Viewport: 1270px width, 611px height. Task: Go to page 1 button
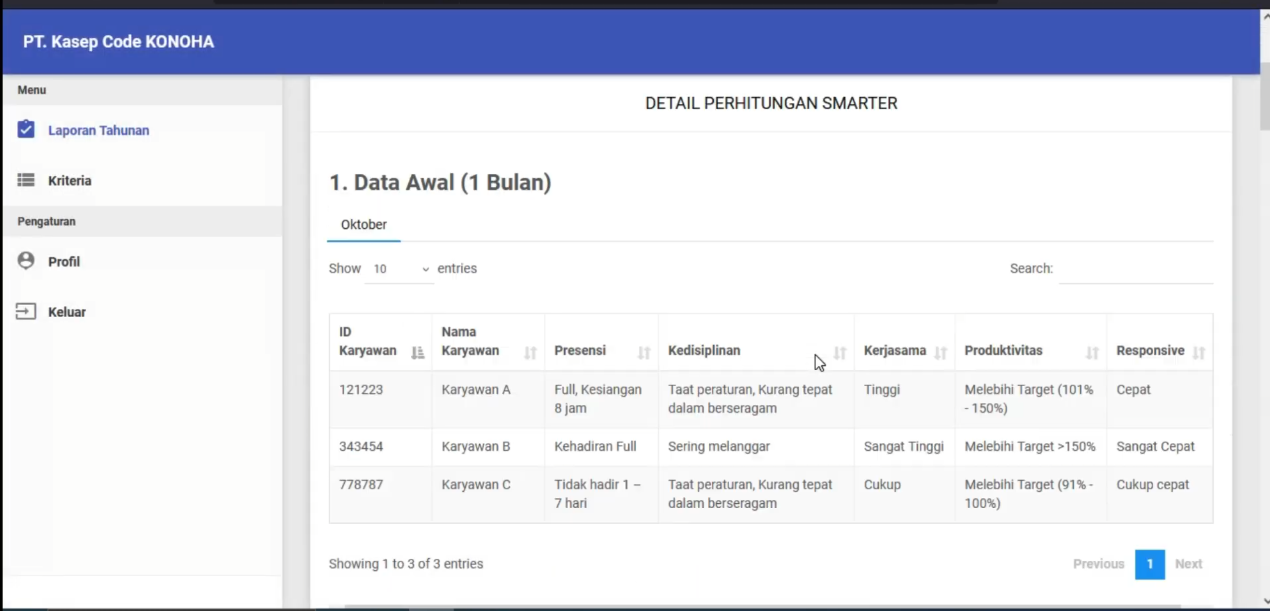(1150, 564)
